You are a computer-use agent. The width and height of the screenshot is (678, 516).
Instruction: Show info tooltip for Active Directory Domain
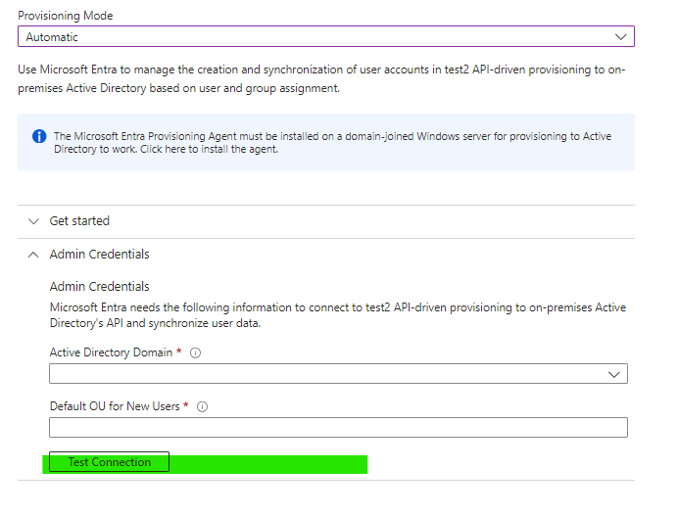(195, 353)
